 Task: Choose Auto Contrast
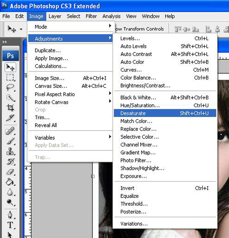(165, 54)
